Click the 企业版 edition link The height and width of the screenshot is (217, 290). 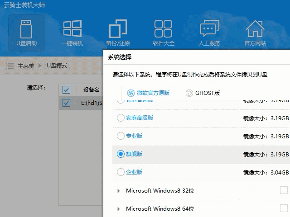tap(134, 172)
